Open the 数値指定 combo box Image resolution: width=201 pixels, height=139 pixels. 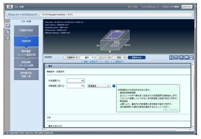[99, 86]
